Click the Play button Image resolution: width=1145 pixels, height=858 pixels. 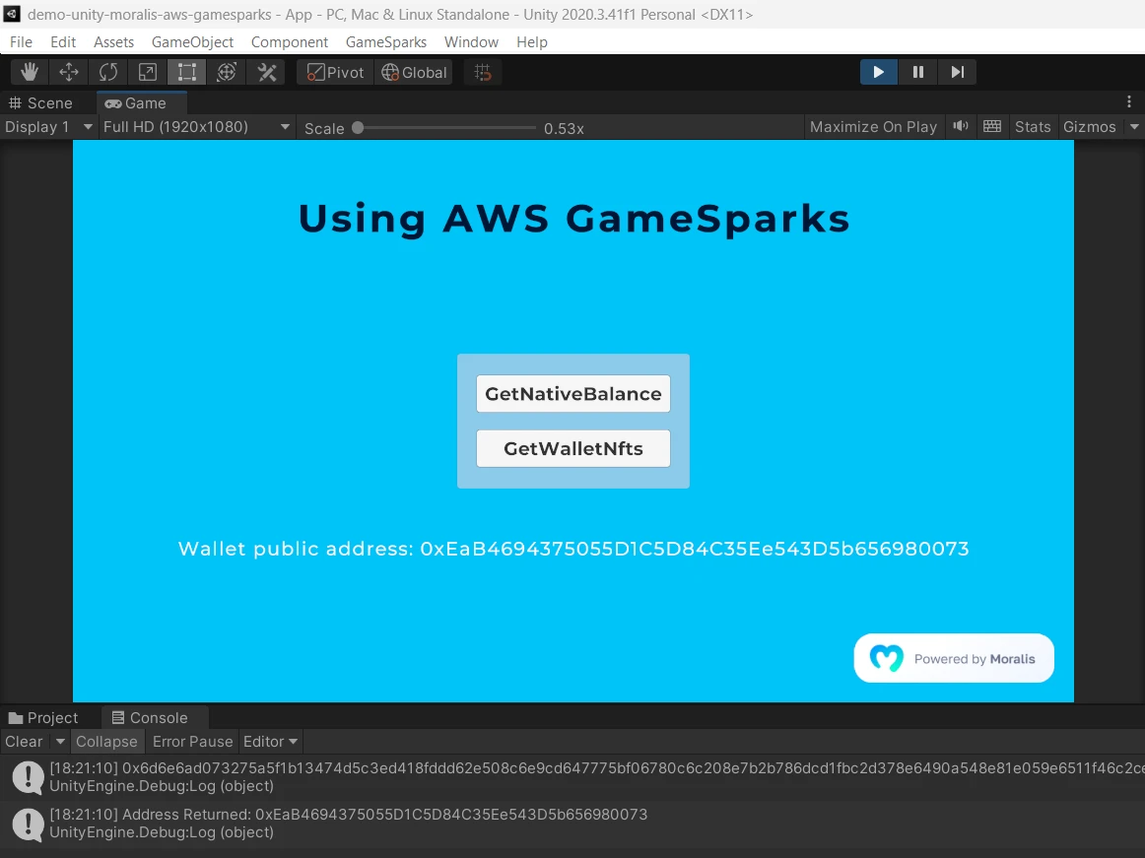[x=878, y=72]
